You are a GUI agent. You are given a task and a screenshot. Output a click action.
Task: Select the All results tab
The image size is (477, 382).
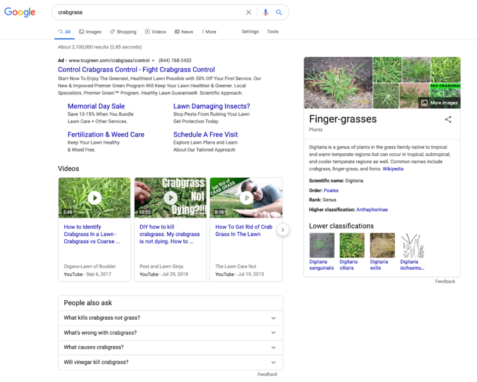coord(64,31)
